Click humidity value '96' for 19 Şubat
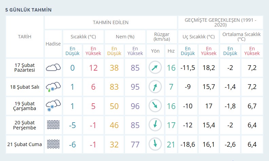The height and width of the screenshot is (161, 269). click(x=135, y=106)
